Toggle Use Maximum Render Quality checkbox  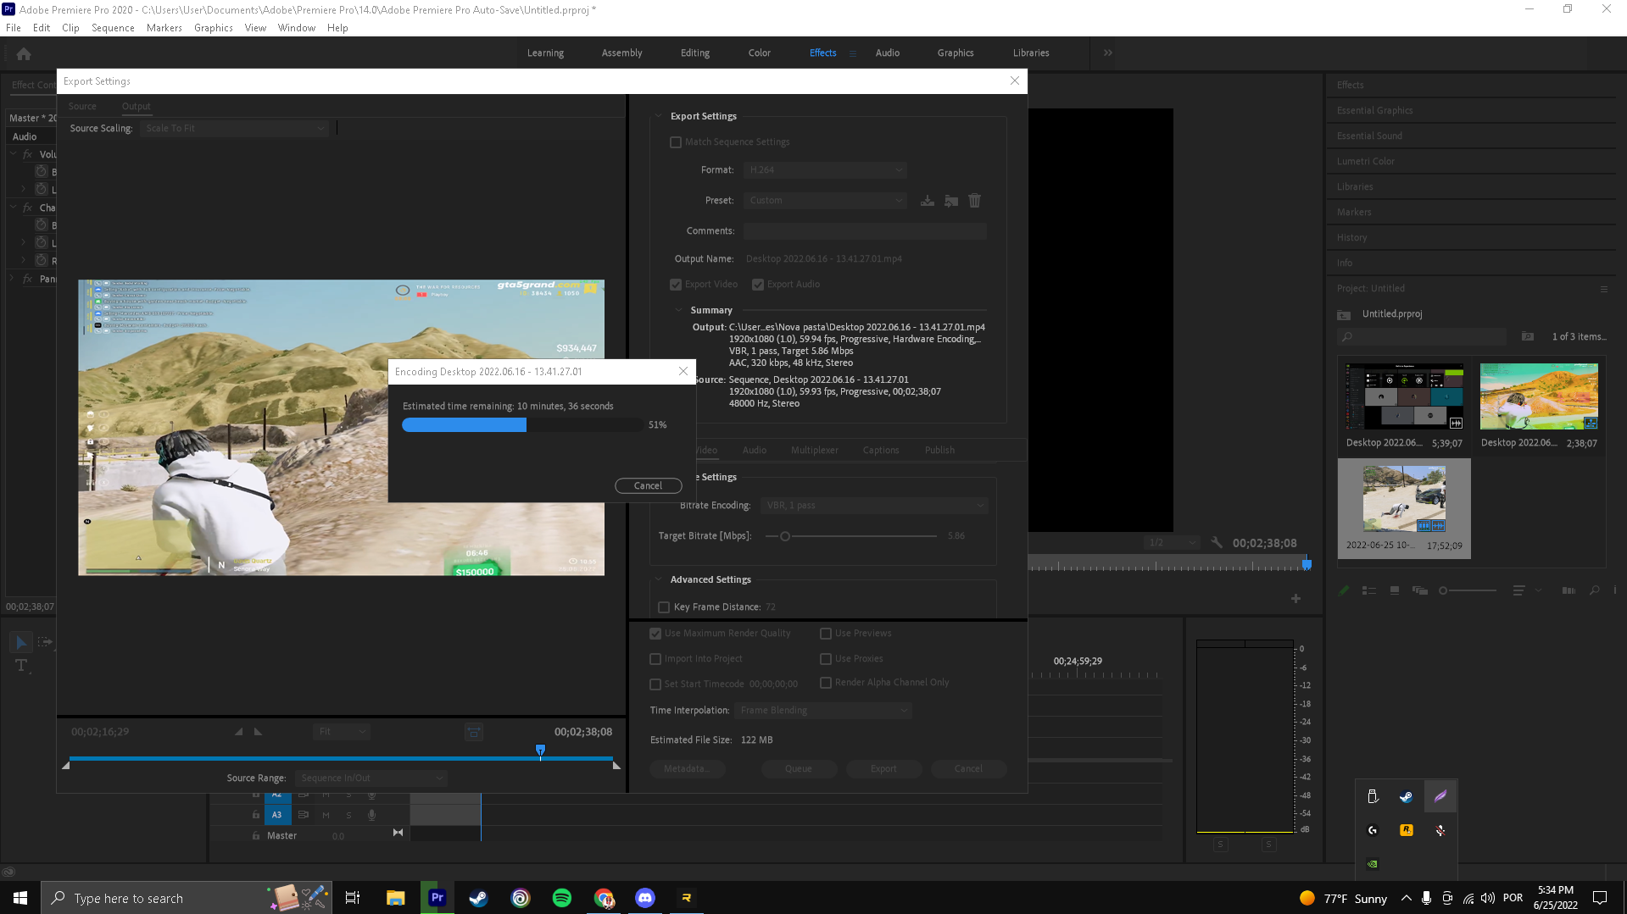[x=655, y=634]
